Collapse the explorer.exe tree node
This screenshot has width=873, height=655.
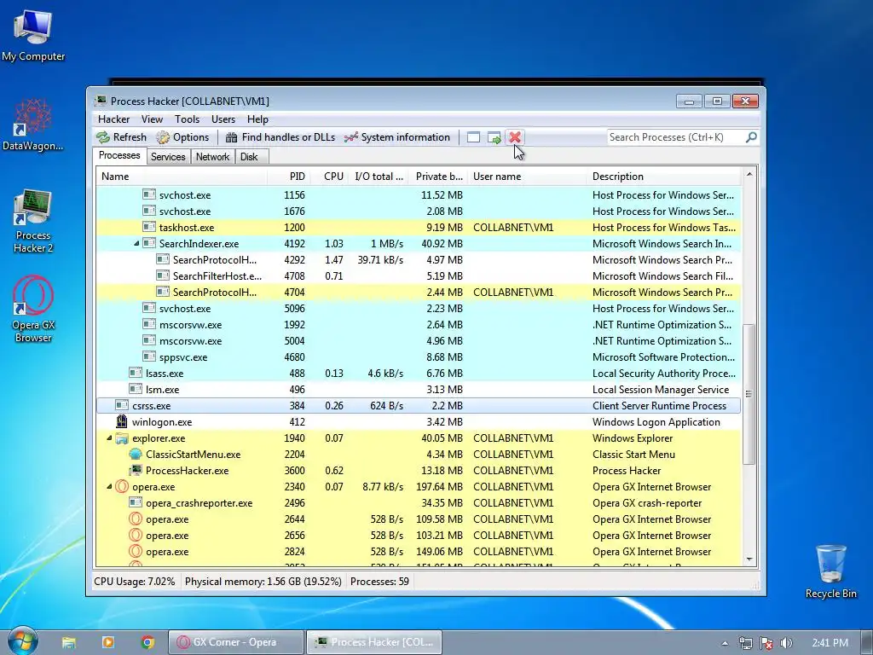tap(109, 438)
